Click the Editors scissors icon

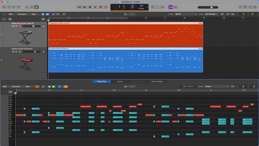(36, 7)
